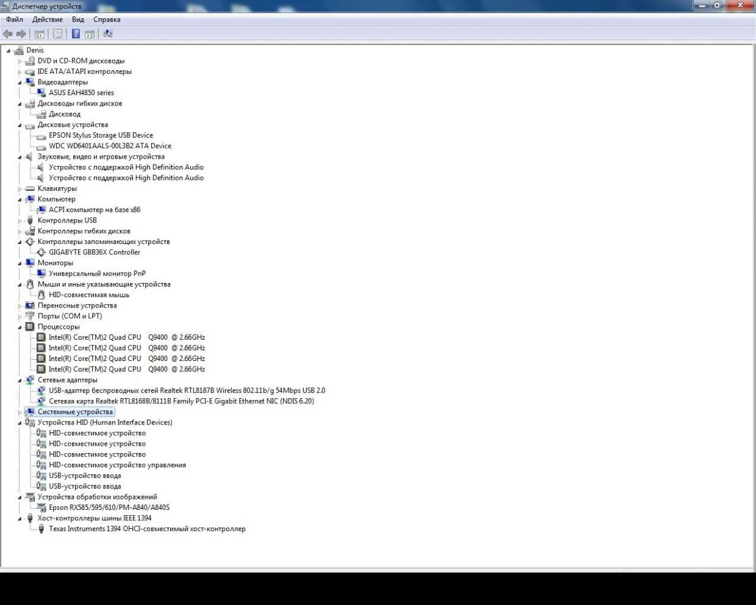Select second High Definition Audio device
756x605 pixels.
tap(126, 178)
